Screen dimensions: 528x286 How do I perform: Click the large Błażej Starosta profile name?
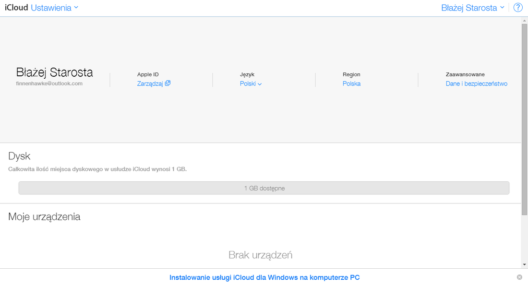[55, 72]
